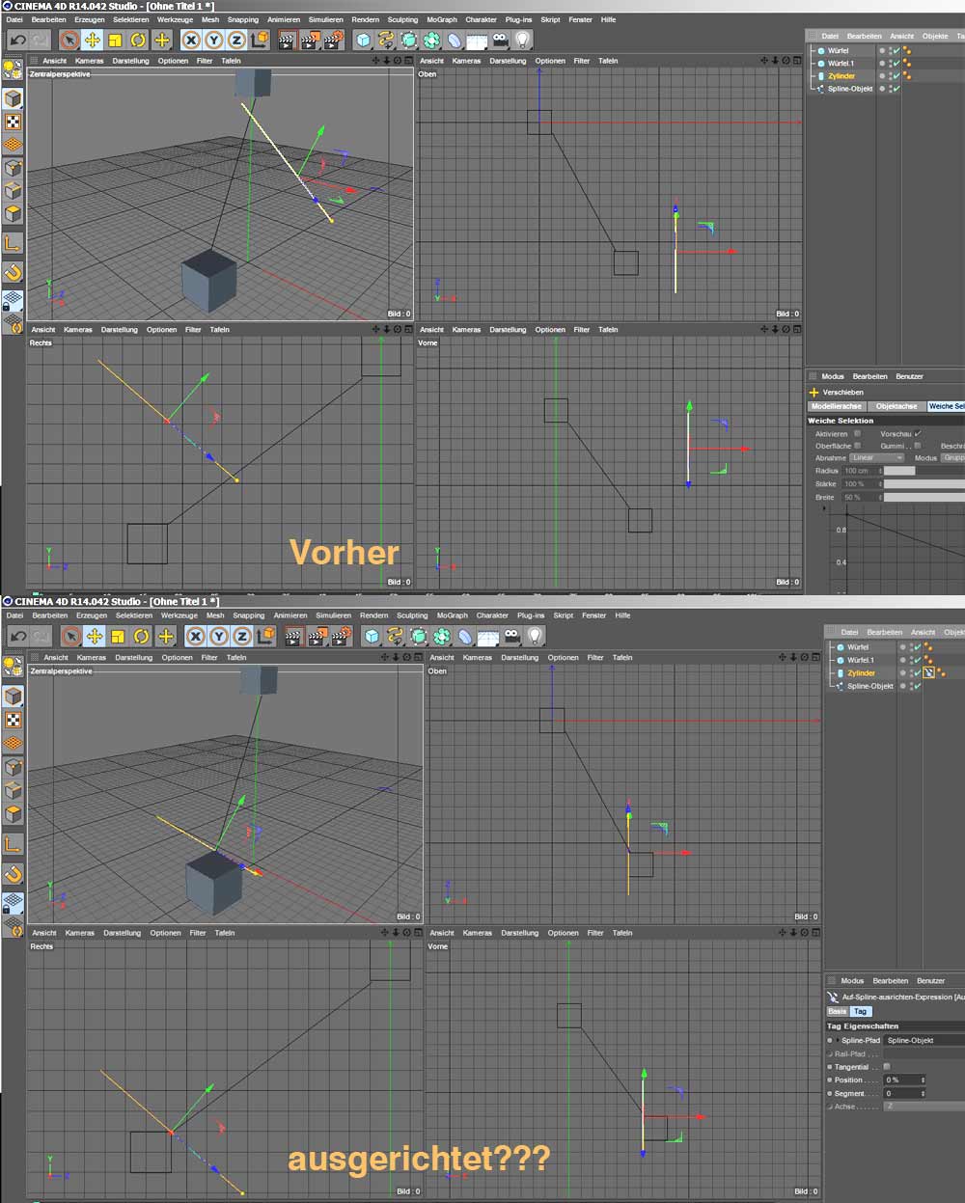
Task: Open Simulieren menu in lower window
Action: coord(333,615)
